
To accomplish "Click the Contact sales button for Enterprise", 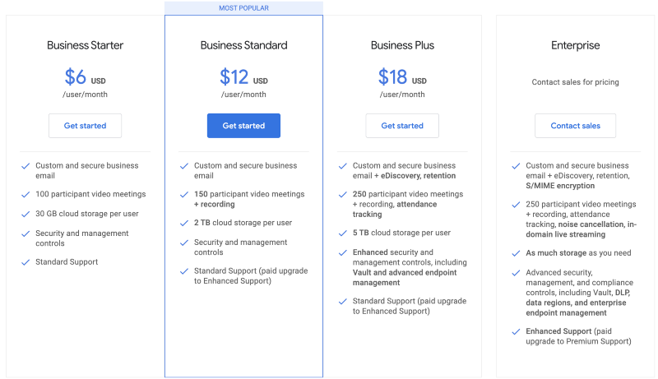I will click(x=575, y=126).
